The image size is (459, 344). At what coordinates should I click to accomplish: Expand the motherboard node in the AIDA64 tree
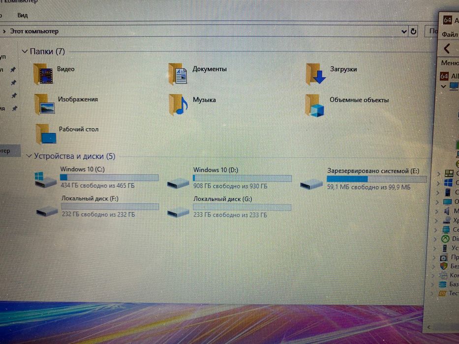[x=438, y=174]
